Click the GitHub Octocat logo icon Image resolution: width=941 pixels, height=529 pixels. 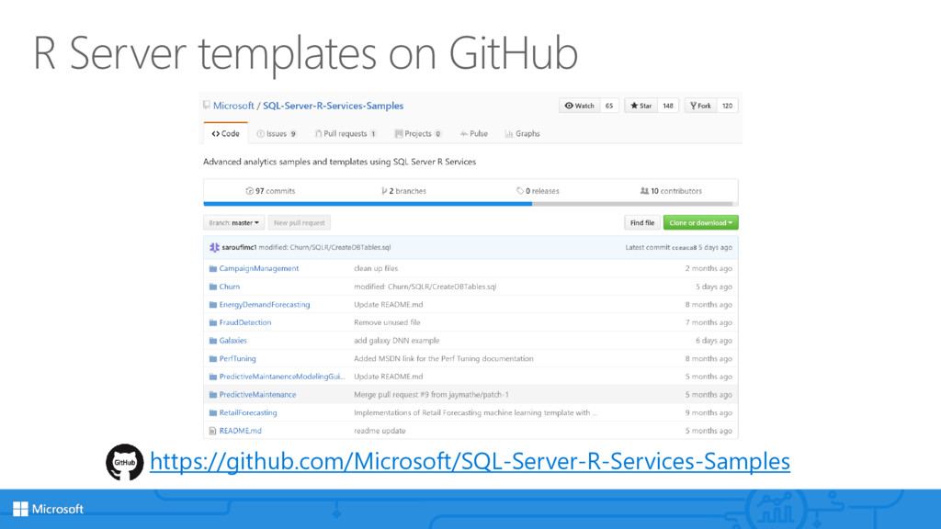point(124,462)
